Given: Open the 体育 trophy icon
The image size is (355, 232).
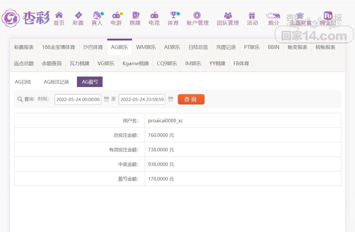Looking at the screenshot, I should 173,15.
